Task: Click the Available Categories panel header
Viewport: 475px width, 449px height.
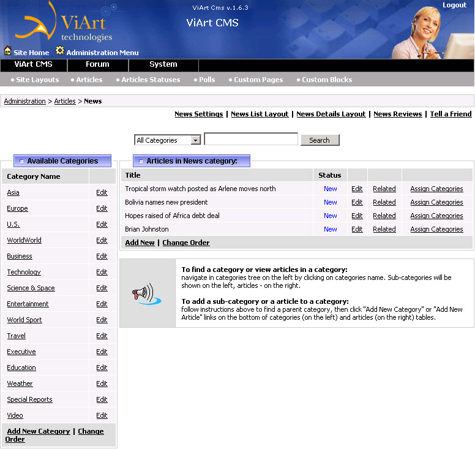Action: [x=62, y=160]
